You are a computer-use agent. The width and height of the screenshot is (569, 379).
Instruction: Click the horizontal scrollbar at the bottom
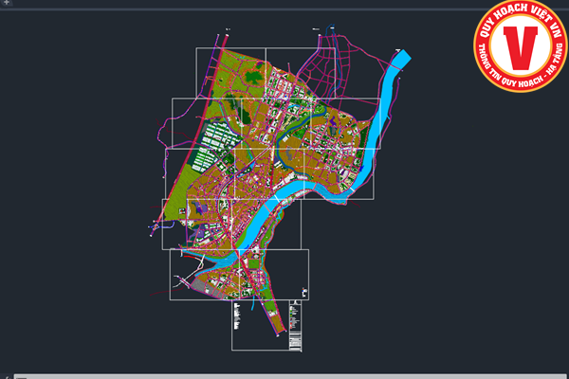284,375
